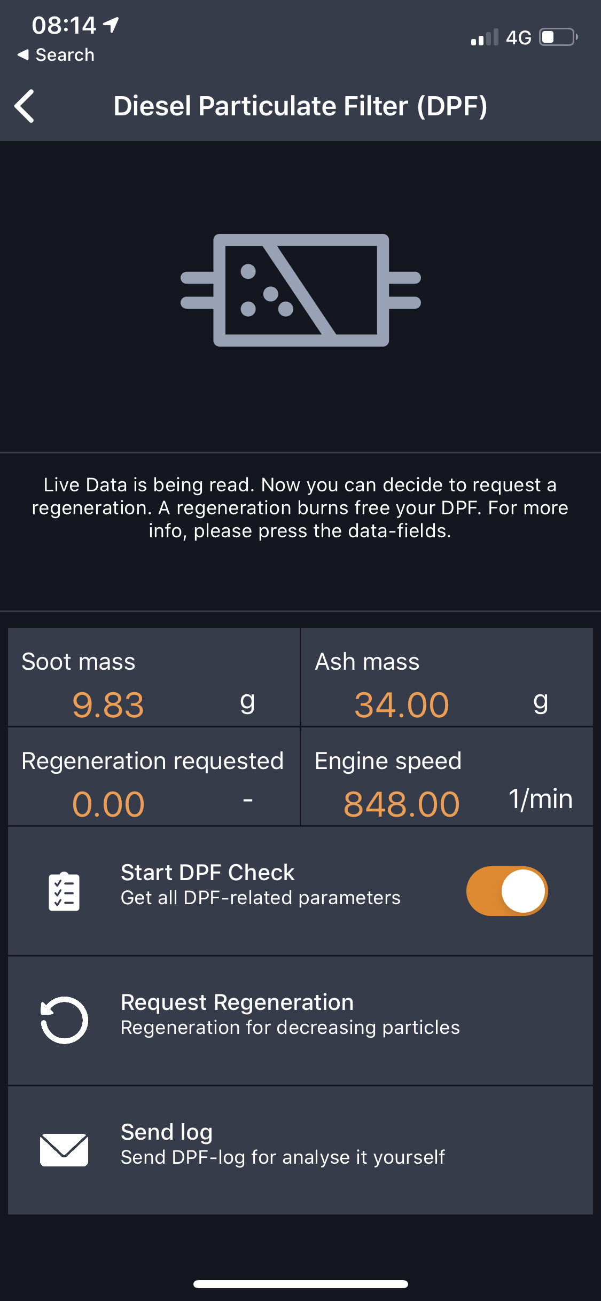Viewport: 601px width, 1301px height.
Task: Open the Engine speed data field
Action: (447, 777)
